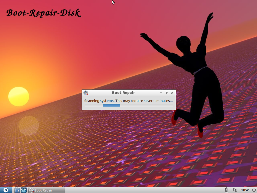Click the scanning progress bar
Image resolution: width=257 pixels, height=193 pixels.
click(129, 105)
